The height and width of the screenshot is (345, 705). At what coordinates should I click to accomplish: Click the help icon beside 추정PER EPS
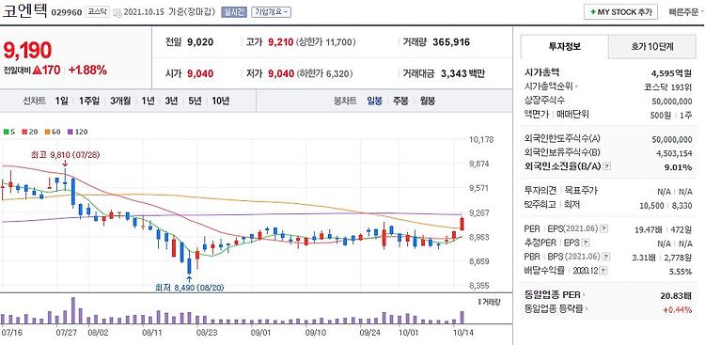585,243
